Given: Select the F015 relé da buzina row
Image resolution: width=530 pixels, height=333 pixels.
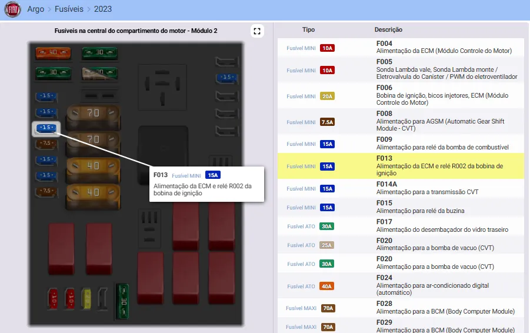Looking at the screenshot, I should pyautogui.click(x=401, y=207).
